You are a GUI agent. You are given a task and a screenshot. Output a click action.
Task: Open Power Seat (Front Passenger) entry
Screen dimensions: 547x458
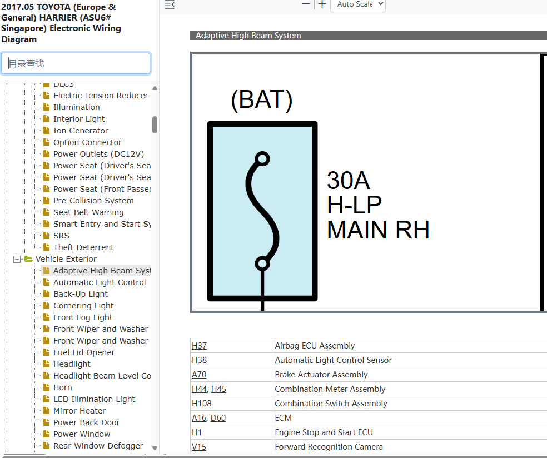pyautogui.click(x=102, y=189)
